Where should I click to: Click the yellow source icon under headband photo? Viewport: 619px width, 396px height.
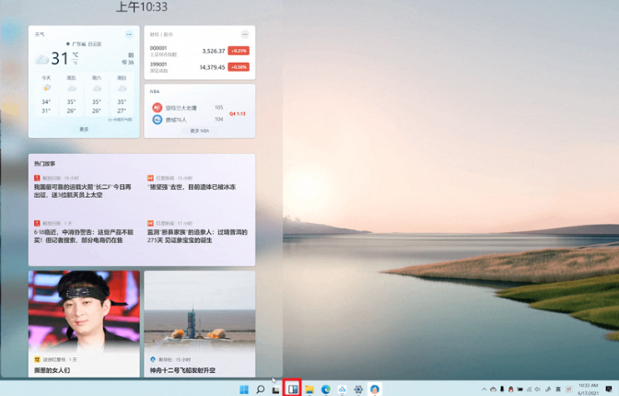[37, 360]
